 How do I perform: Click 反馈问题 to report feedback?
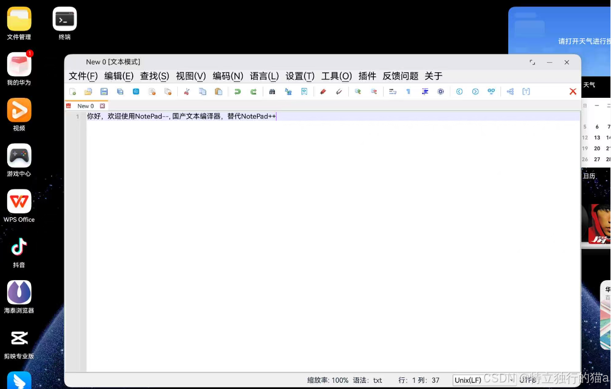click(400, 76)
